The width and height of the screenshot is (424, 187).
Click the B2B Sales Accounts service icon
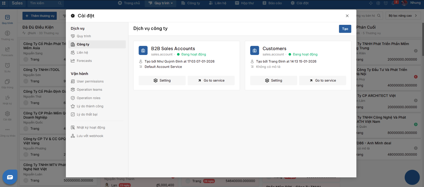click(x=143, y=50)
